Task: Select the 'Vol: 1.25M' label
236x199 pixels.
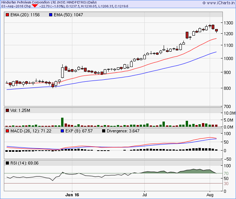Action: click(20, 110)
